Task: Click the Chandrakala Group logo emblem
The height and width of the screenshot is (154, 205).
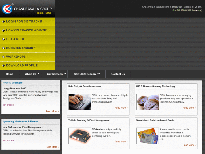Action: [x=7, y=9]
